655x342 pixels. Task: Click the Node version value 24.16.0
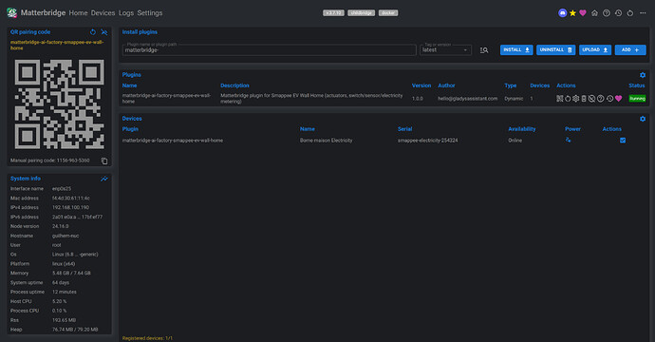pos(61,226)
